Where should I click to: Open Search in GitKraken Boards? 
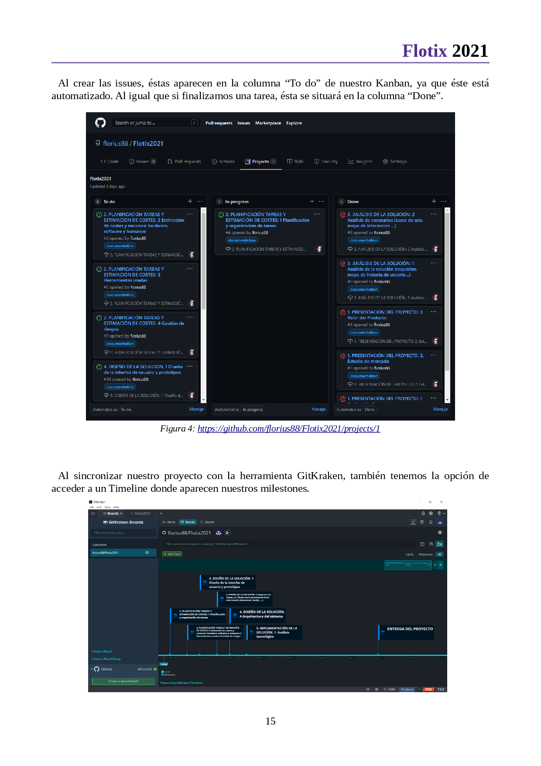(x=207, y=522)
